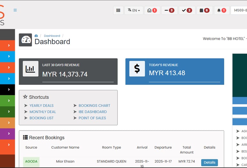The width and height of the screenshot is (247, 168).
Task: Open the minus icon with badge 3
Action: 169,10
